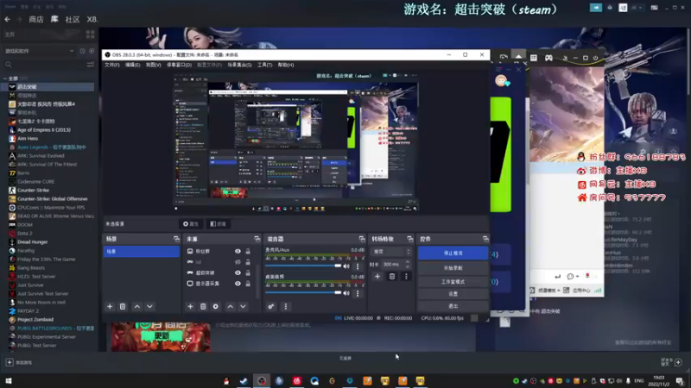691x388 pixels.
Task: Open the notification center in system tray
Action: click(680, 381)
